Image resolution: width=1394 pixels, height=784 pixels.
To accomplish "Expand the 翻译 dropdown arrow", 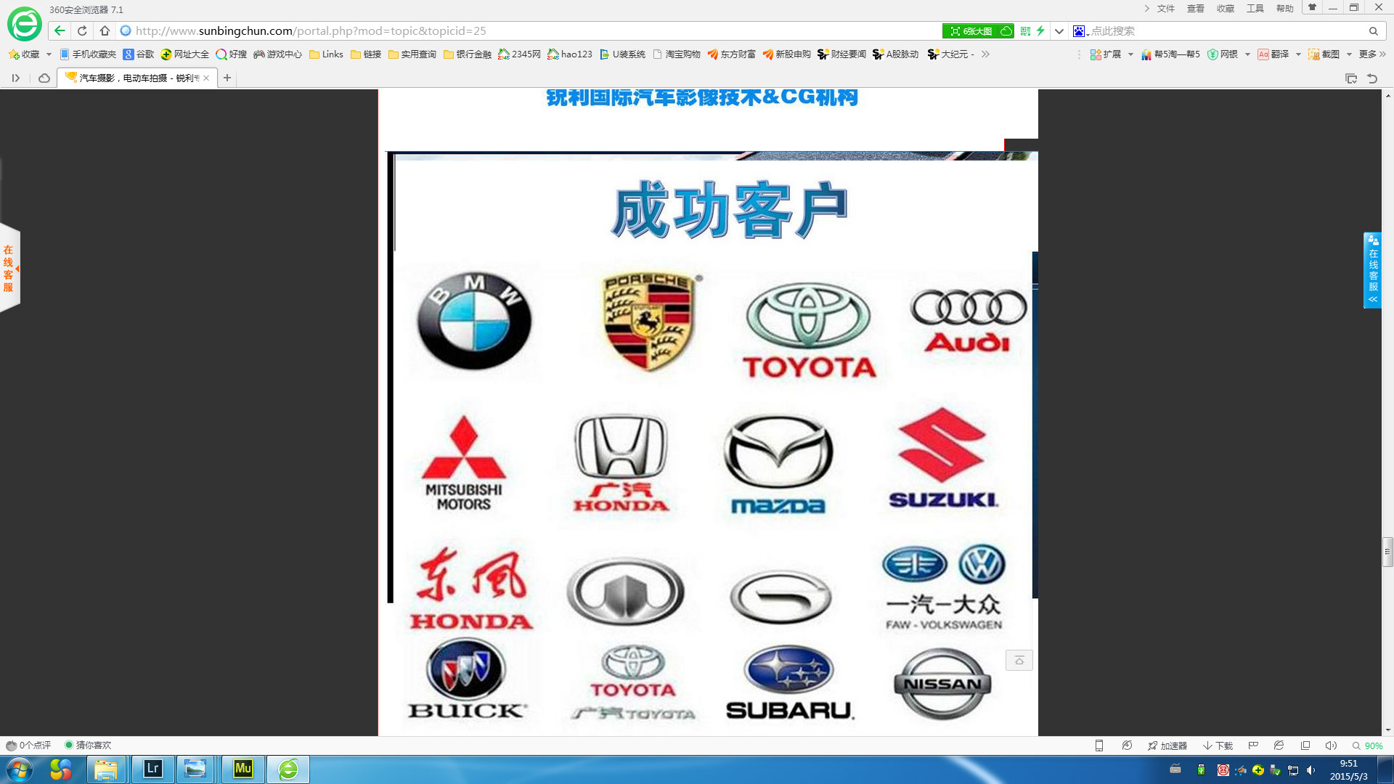I will tap(1298, 54).
